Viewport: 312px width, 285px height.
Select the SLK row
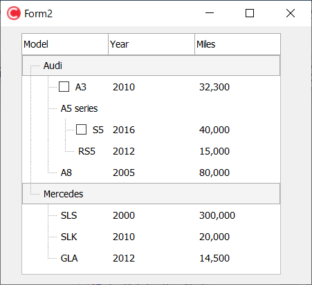point(152,237)
